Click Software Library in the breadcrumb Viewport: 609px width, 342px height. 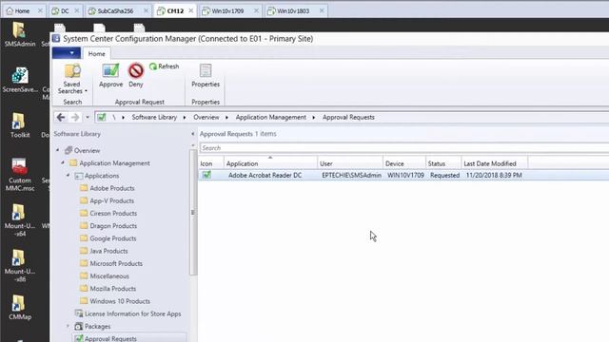154,117
